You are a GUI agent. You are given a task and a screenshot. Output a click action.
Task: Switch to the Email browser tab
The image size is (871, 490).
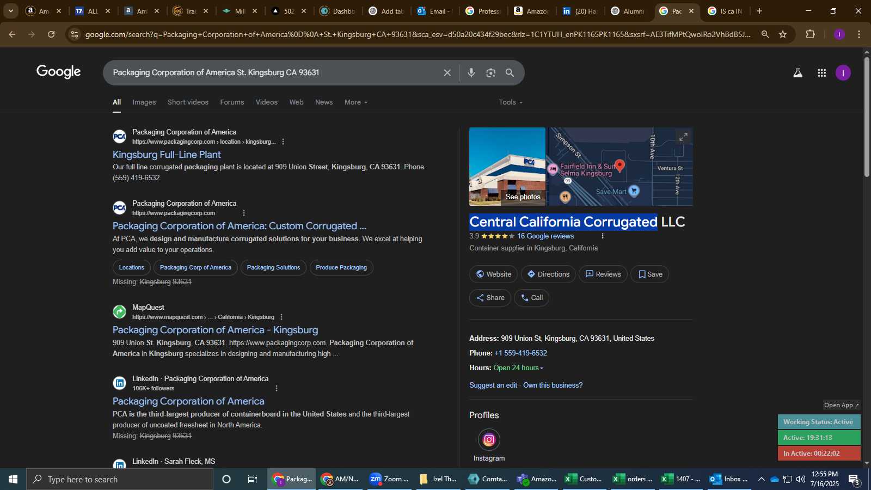coord(434,11)
